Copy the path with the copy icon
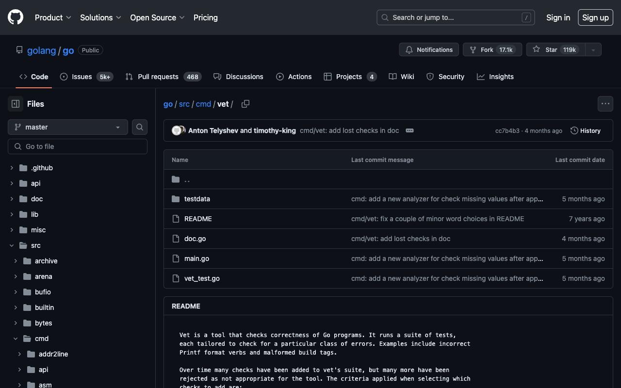 [245, 104]
